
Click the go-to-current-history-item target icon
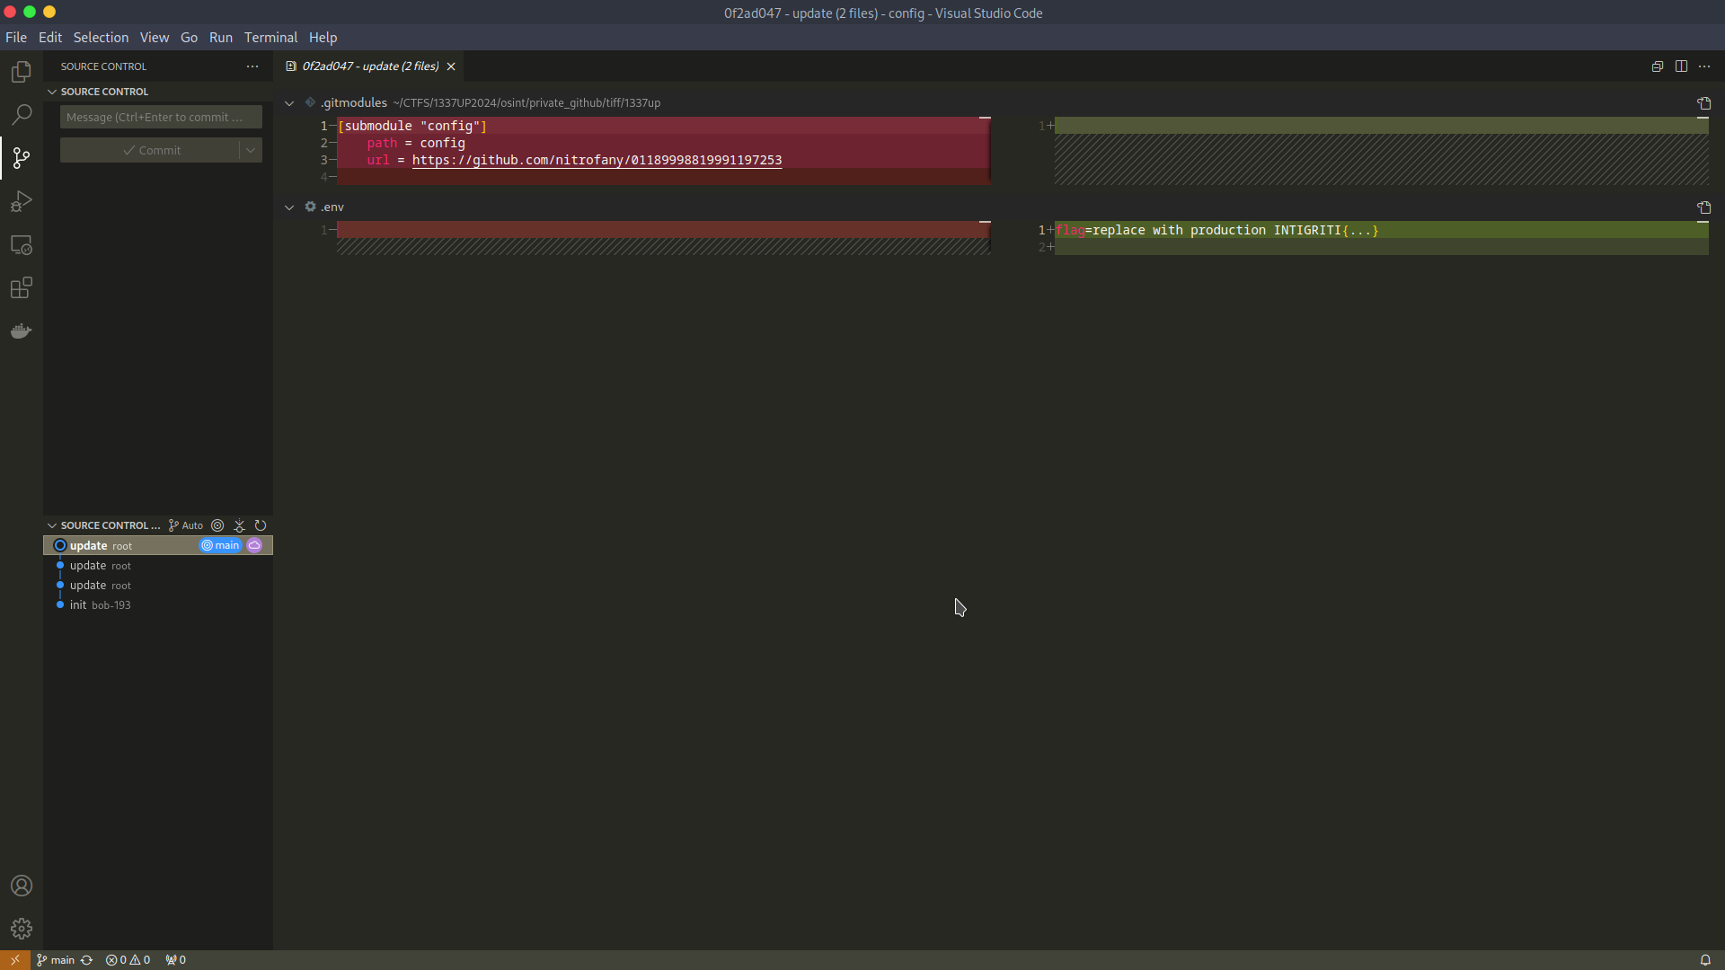pyautogui.click(x=217, y=525)
